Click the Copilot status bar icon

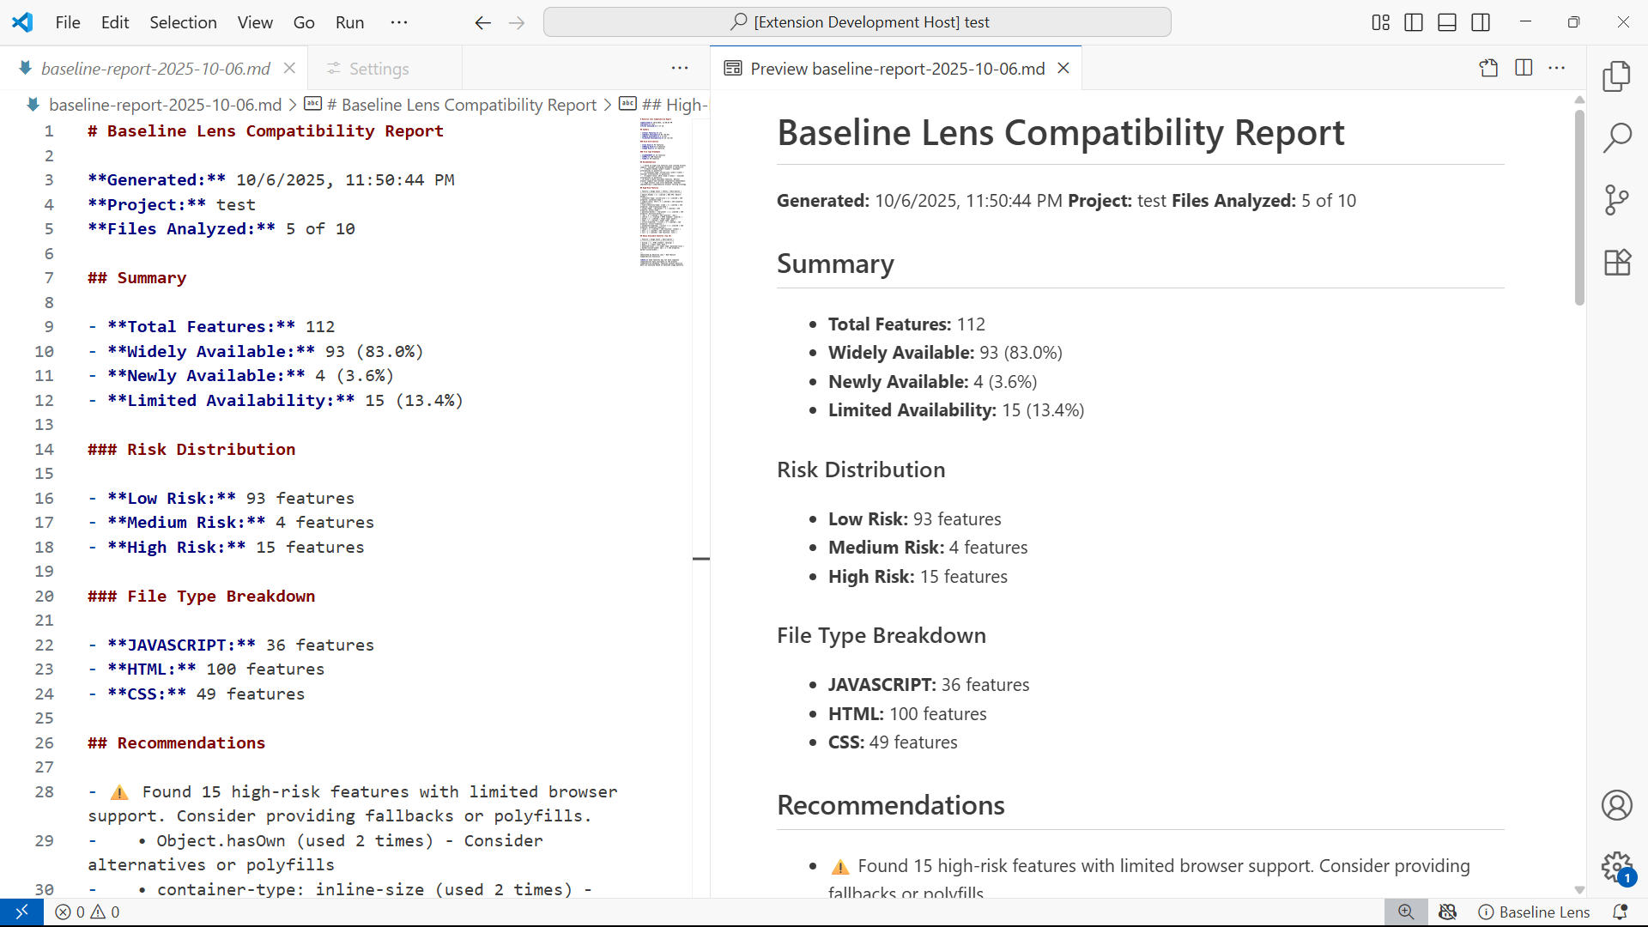(x=1448, y=912)
